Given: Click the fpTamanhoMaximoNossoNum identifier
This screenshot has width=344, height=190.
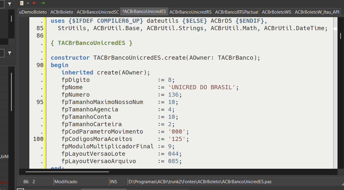Looking at the screenshot, I should [102, 102].
